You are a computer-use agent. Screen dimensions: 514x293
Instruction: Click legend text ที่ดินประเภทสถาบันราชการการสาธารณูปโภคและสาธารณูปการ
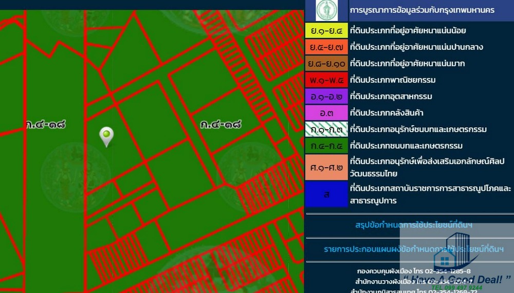pos(430,194)
